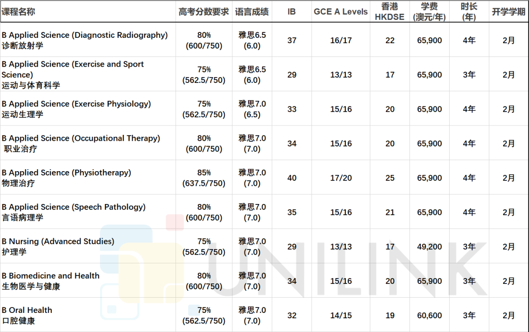
Task: Click the 85% (637.5/750) score for Physiotherapy
Action: pos(204,178)
